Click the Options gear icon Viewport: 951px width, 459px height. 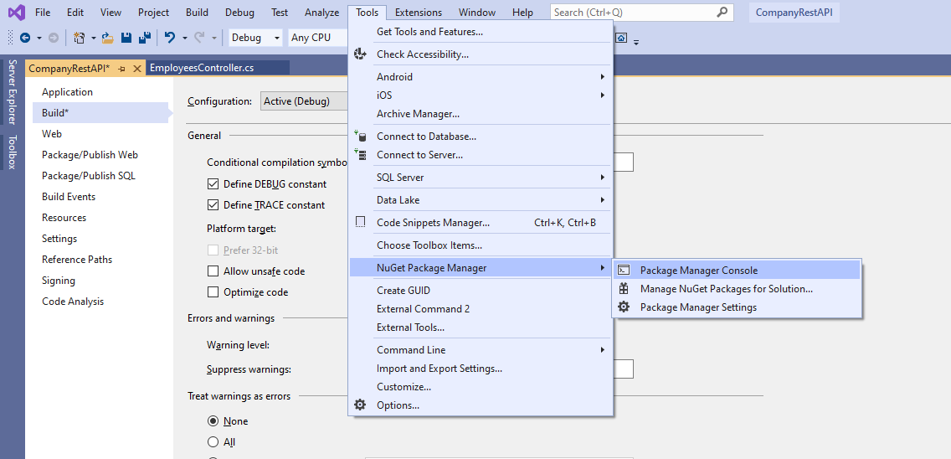point(360,405)
